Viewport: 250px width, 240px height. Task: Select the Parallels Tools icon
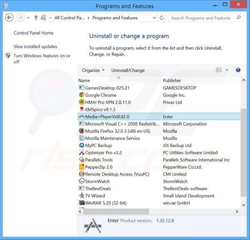coord(82,160)
